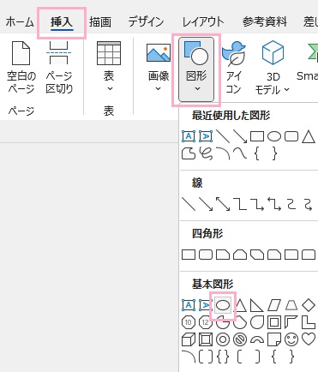This screenshot has height=372, width=318.
Task: Pick curve in 最近使用した図形
Action: pyautogui.click(x=240, y=153)
